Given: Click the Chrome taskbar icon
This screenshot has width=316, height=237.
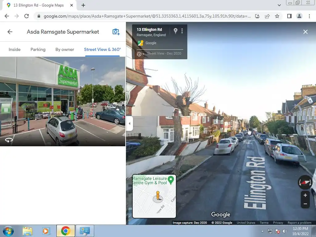Looking at the screenshot, I should click(x=65, y=231).
